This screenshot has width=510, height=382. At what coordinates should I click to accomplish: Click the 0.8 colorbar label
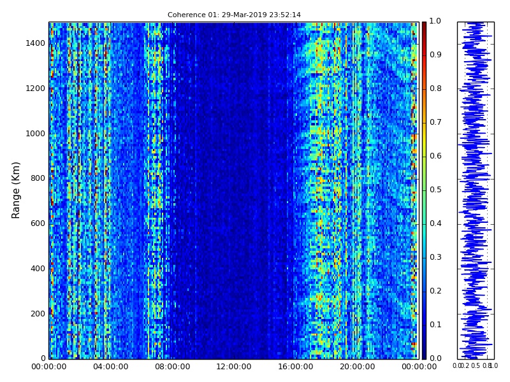click(435, 88)
